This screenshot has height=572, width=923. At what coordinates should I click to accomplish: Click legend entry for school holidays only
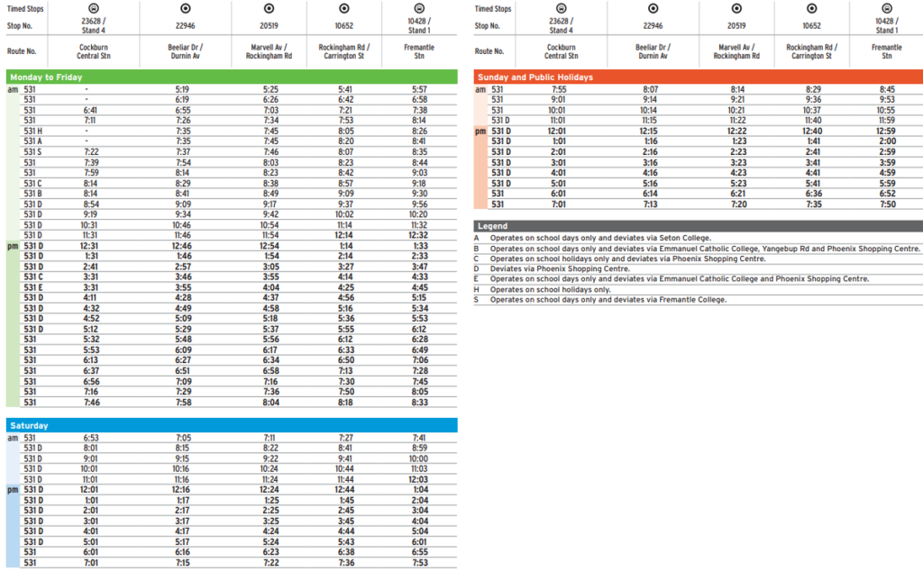[550, 290]
